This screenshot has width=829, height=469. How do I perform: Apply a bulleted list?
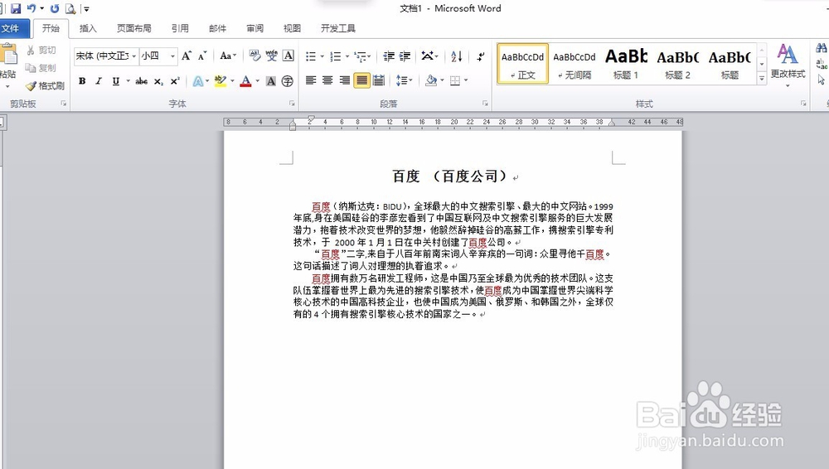(311, 56)
